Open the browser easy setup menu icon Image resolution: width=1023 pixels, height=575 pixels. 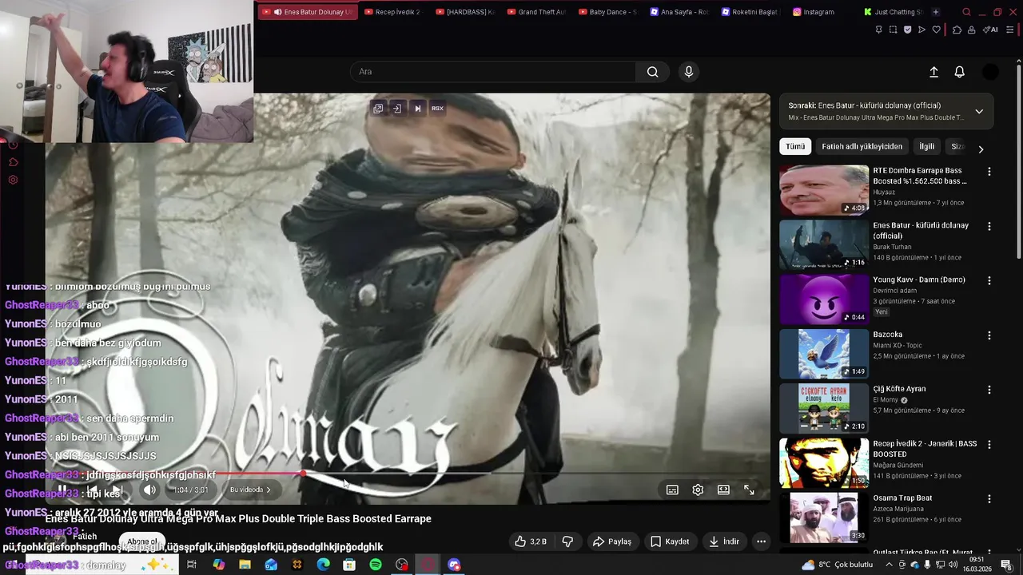(1010, 30)
